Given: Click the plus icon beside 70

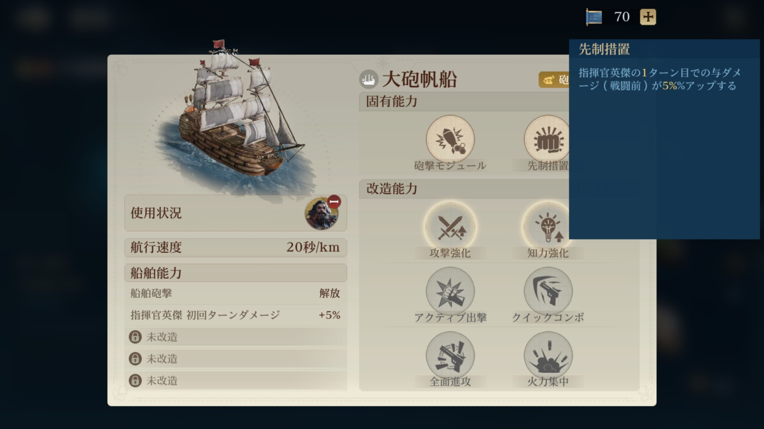Looking at the screenshot, I should (x=648, y=17).
